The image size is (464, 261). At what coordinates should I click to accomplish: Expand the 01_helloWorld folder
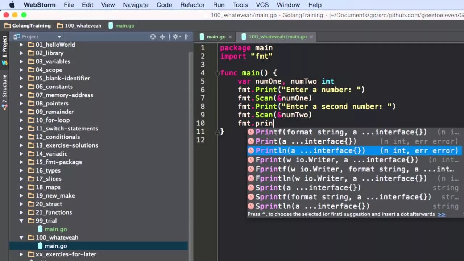point(21,45)
